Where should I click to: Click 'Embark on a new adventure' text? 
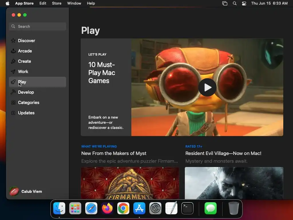click(106, 122)
